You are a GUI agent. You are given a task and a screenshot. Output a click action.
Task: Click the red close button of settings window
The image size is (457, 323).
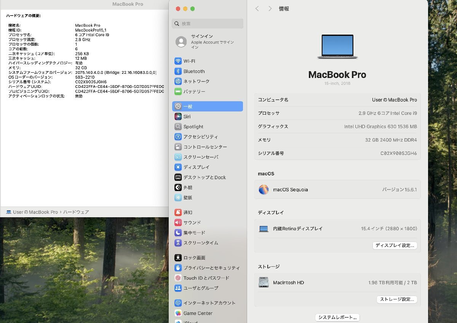coord(178,9)
